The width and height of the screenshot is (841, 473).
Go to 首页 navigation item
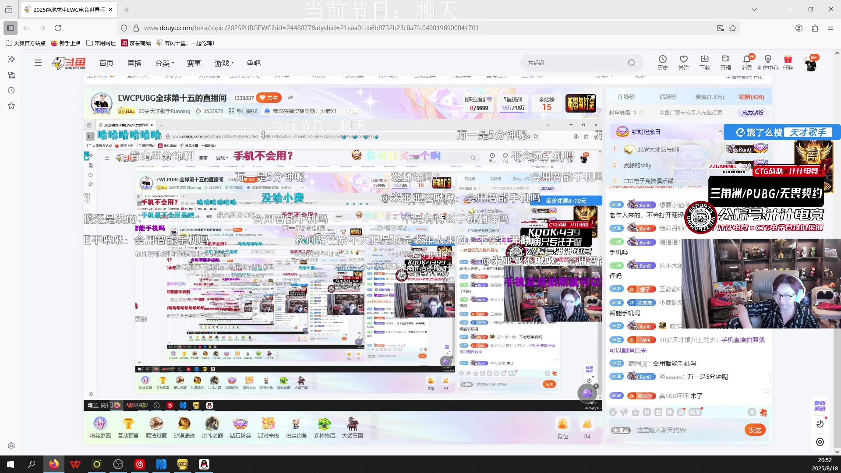[106, 63]
